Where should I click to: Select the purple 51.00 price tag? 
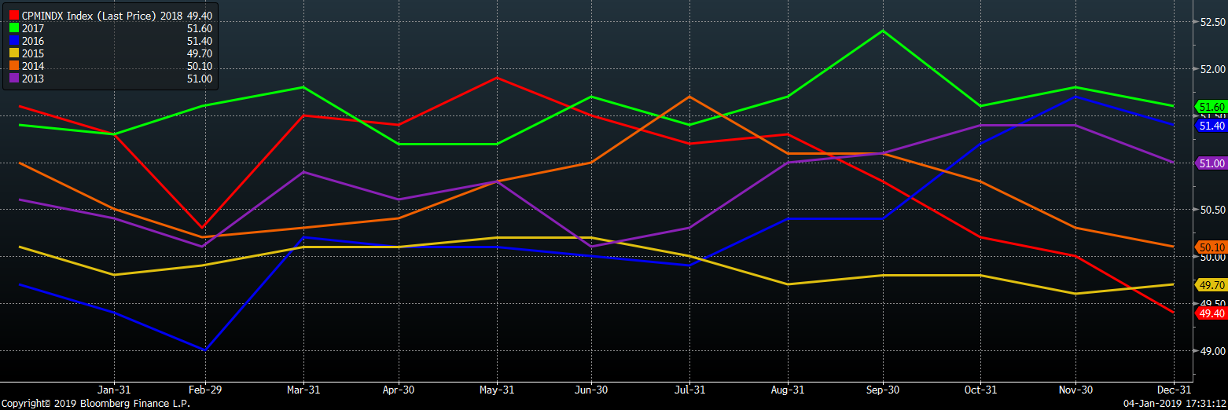[1210, 163]
